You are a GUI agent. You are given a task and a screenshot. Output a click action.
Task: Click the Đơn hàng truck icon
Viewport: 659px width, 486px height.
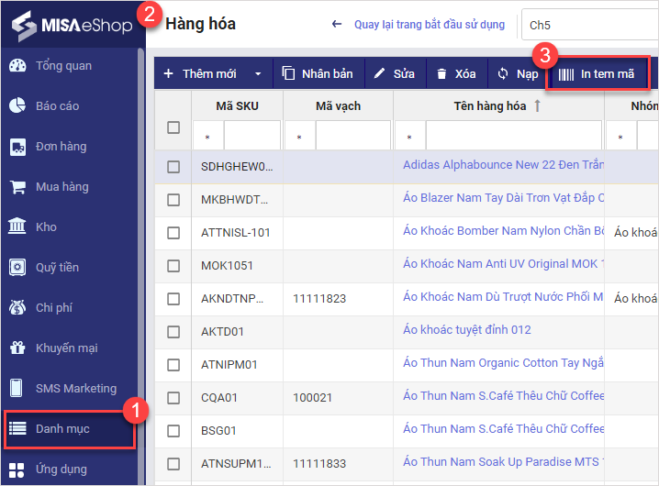point(17,147)
